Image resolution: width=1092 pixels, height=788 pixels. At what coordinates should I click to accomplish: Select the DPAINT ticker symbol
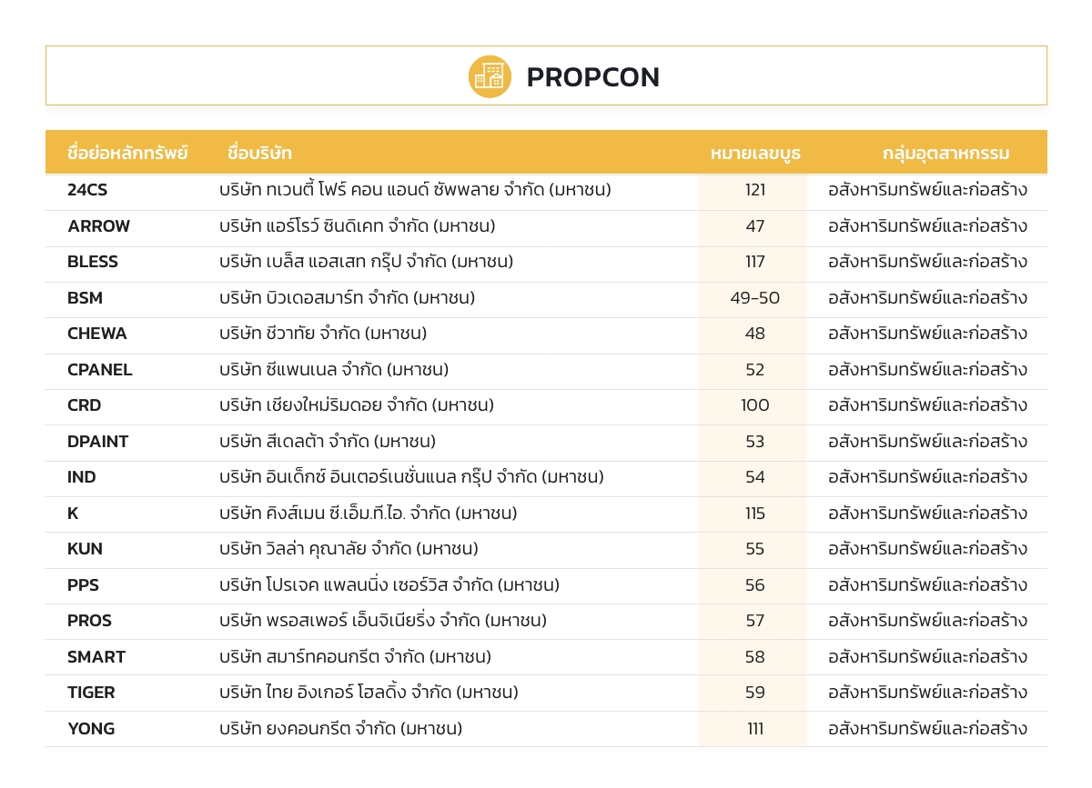point(98,442)
